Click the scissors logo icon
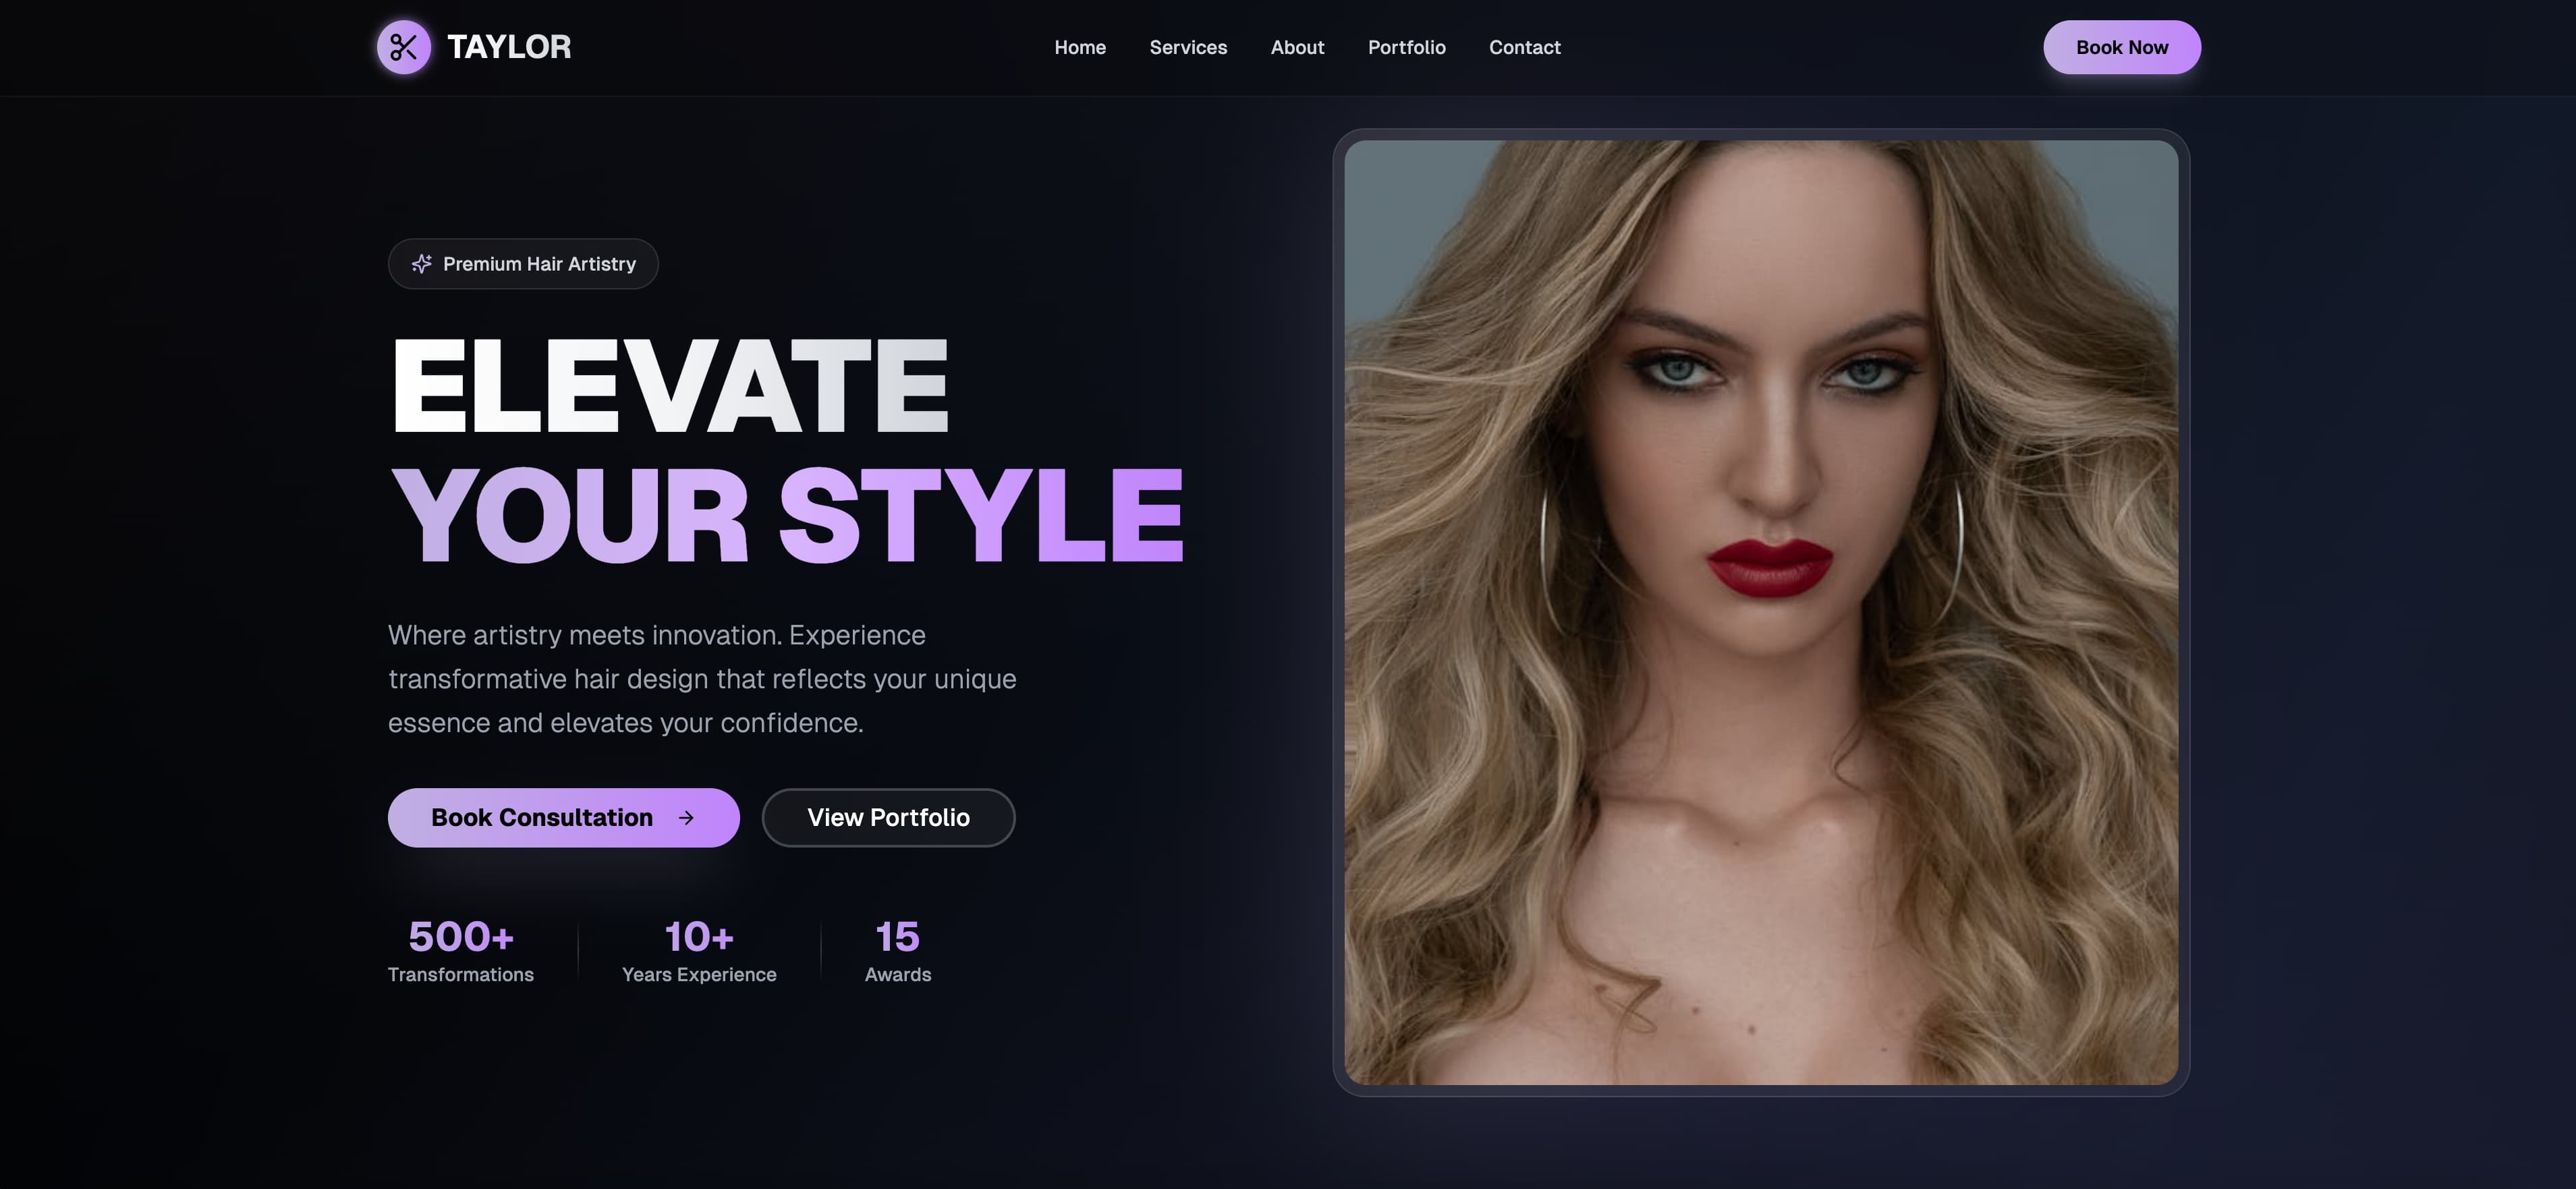The image size is (2576, 1189). 404,46
